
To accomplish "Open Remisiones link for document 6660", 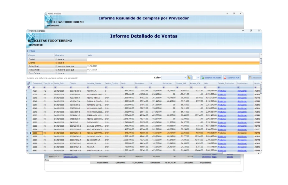I will click(x=242, y=151).
